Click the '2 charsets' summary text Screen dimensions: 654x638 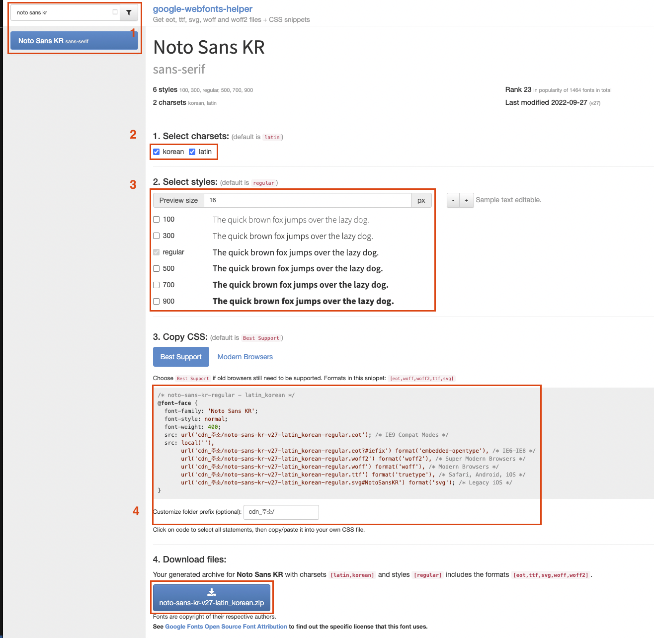169,103
